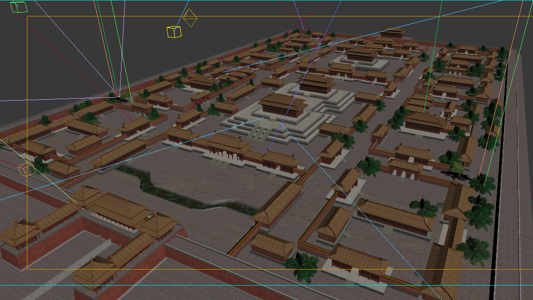Select the white stepped terrace stairs
Viewport: 533px width, 300px height.
pyautogui.click(x=259, y=132)
